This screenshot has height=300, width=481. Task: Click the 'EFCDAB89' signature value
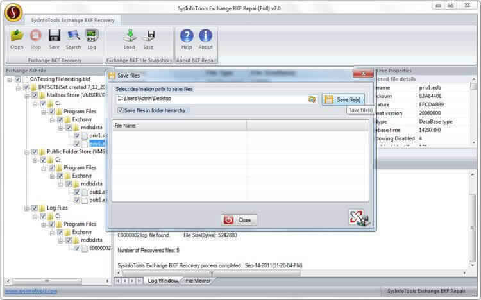[432, 104]
